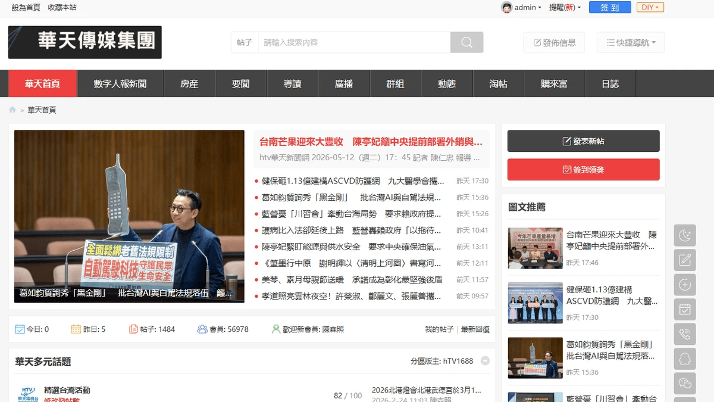714x402 pixels.
Task: Select the 華天首頁 navigation tab
Action: click(x=42, y=83)
